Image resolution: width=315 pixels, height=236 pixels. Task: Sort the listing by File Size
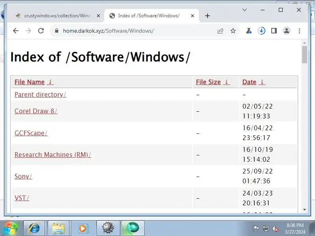208,82
